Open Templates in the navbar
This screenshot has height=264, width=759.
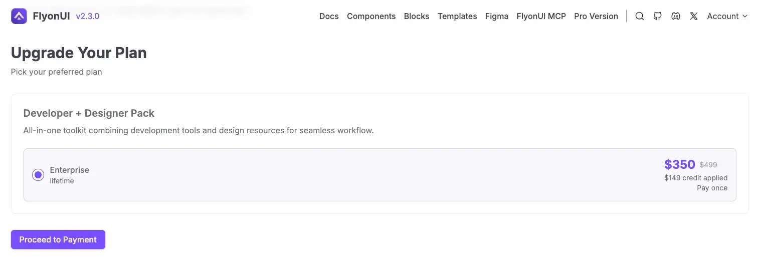tap(457, 16)
